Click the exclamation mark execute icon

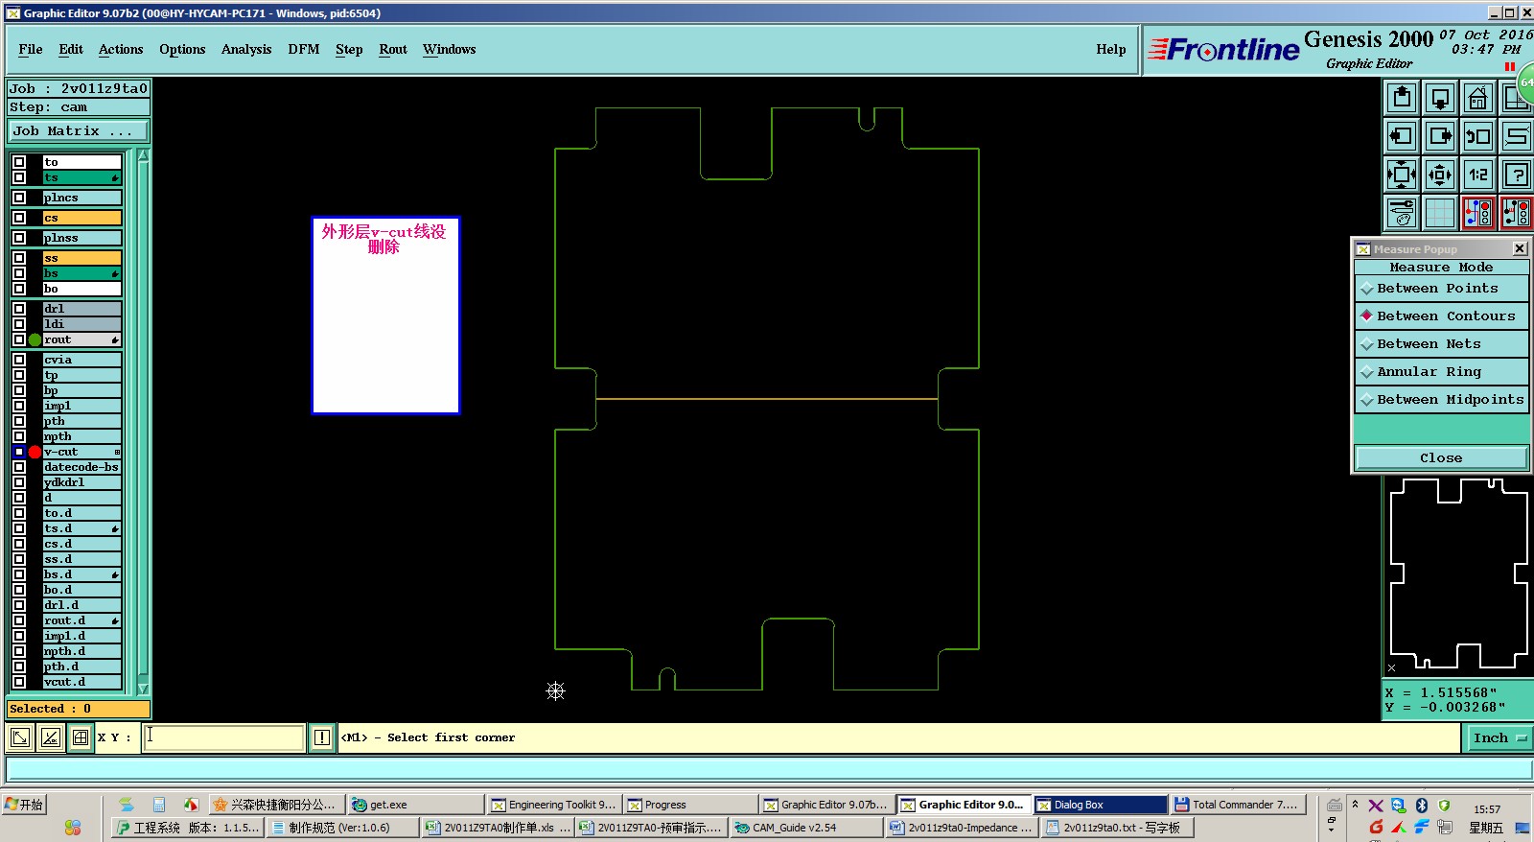pyautogui.click(x=322, y=737)
